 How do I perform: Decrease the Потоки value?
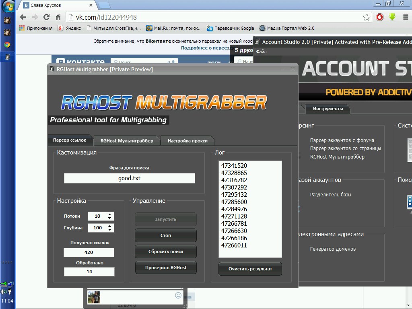[x=109, y=218]
